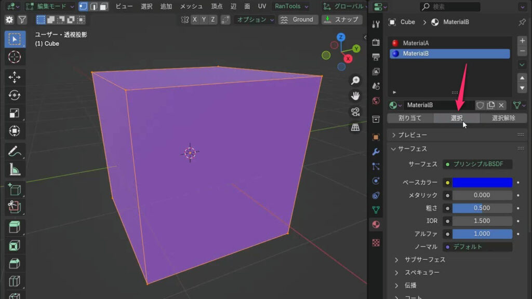Open the World properties tab
This screenshot has height=299, width=532.
point(376,101)
